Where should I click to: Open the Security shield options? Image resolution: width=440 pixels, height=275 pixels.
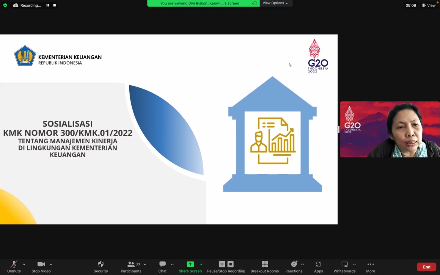pos(101,264)
